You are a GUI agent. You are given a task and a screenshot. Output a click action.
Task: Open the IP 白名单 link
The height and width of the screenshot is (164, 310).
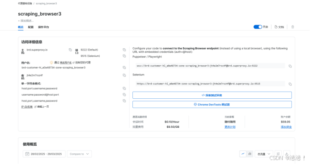pyautogui.click(x=27, y=107)
